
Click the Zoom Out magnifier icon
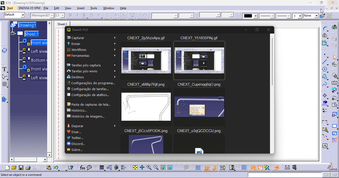[x=156, y=167]
